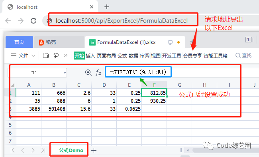Open the 开发工具 ribbon tab
The image size is (259, 157).
click(x=172, y=56)
